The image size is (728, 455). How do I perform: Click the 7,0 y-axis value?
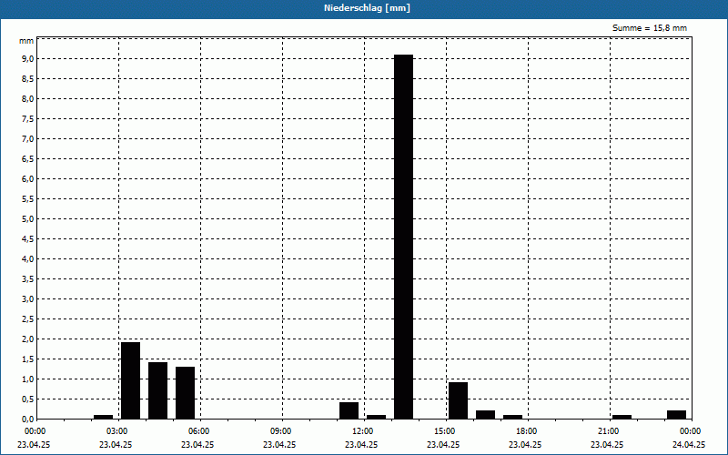26,139
